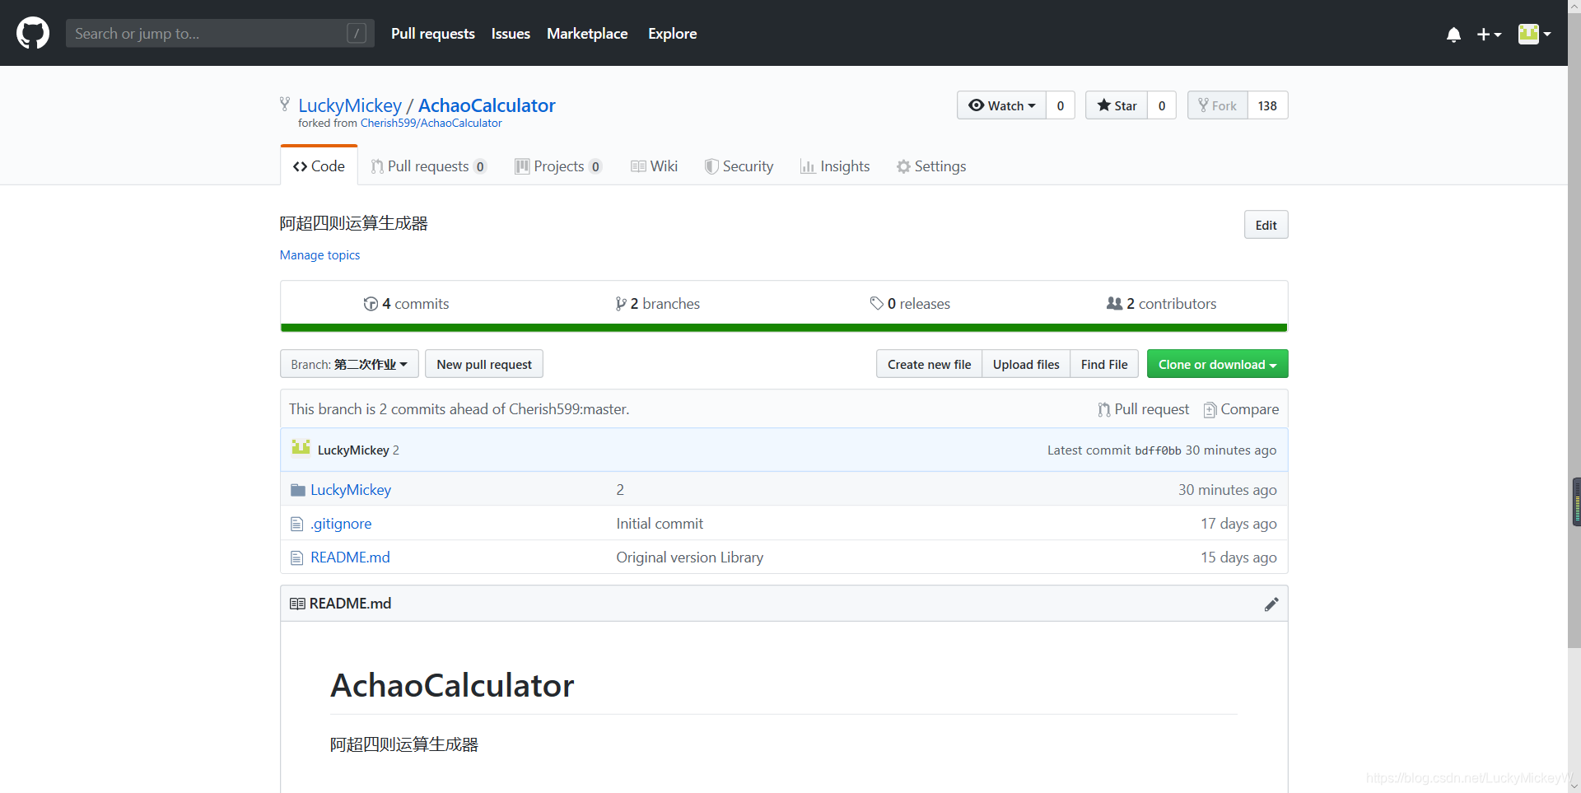Open the LuckyMickey owner profile link
The width and height of the screenshot is (1581, 793).
(350, 105)
